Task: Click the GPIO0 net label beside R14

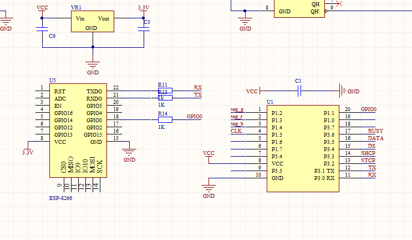Action: [x=195, y=117]
